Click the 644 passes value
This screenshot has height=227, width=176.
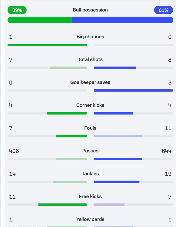tap(167, 151)
